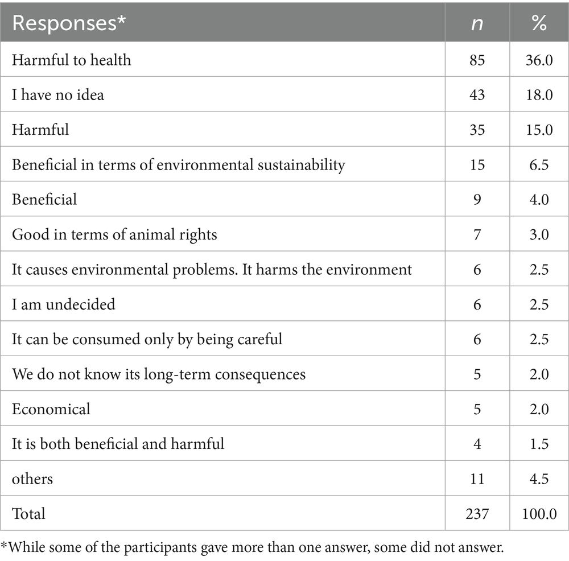
Task: Select the "Harmful to health" row label
Action: click(x=71, y=60)
